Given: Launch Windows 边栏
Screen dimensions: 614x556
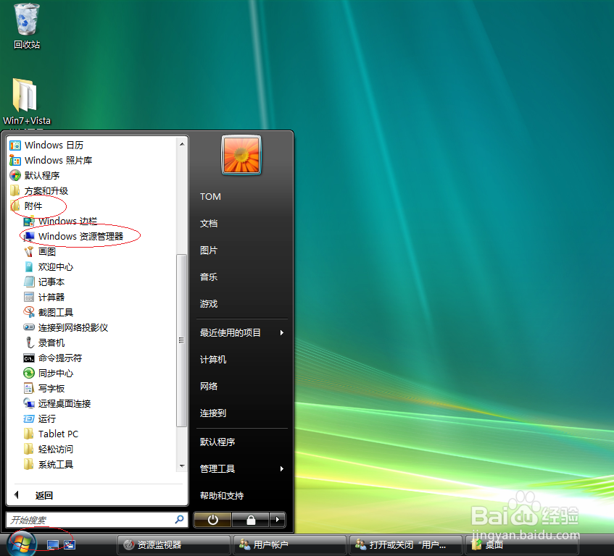Looking at the screenshot, I should point(60,222).
